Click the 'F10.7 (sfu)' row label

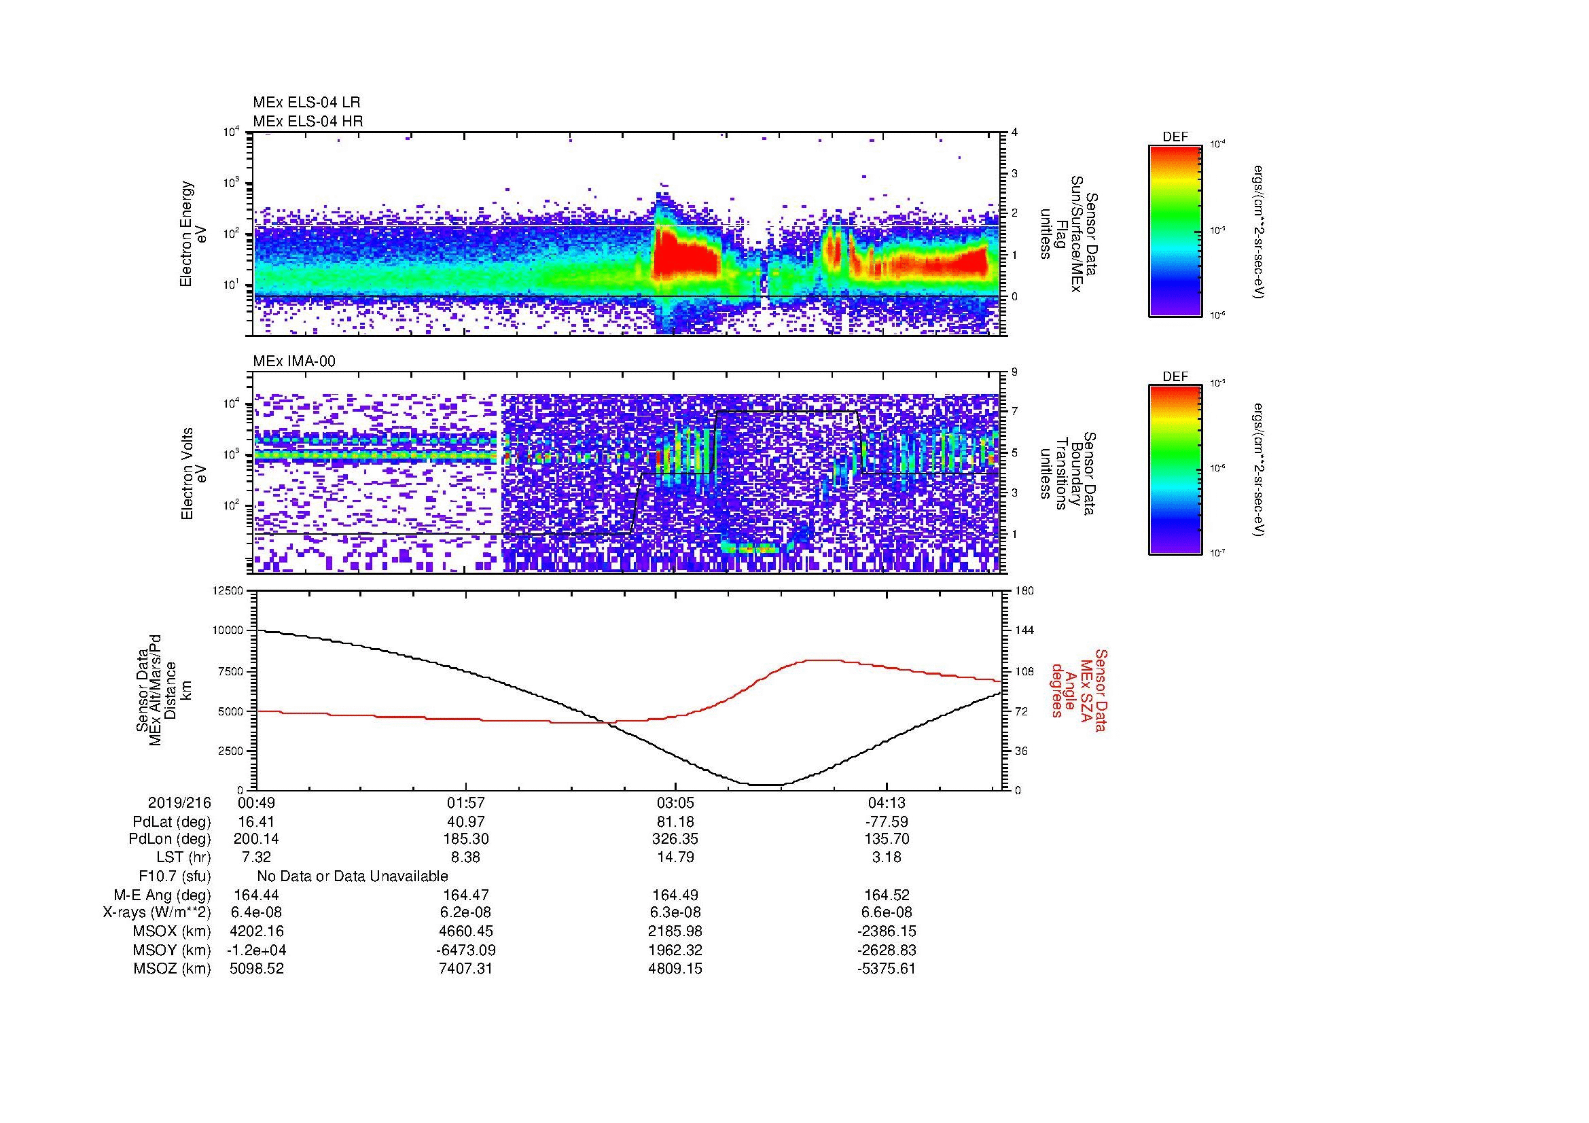[x=175, y=876]
